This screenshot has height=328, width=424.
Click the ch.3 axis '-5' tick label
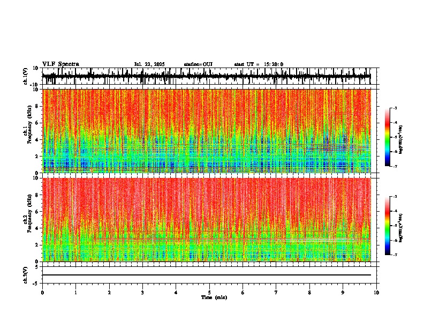(36, 284)
